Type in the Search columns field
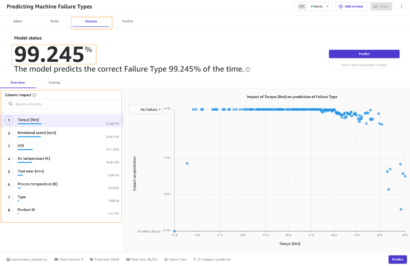Screen dimensions: 410x266 pyautogui.click(x=66, y=104)
